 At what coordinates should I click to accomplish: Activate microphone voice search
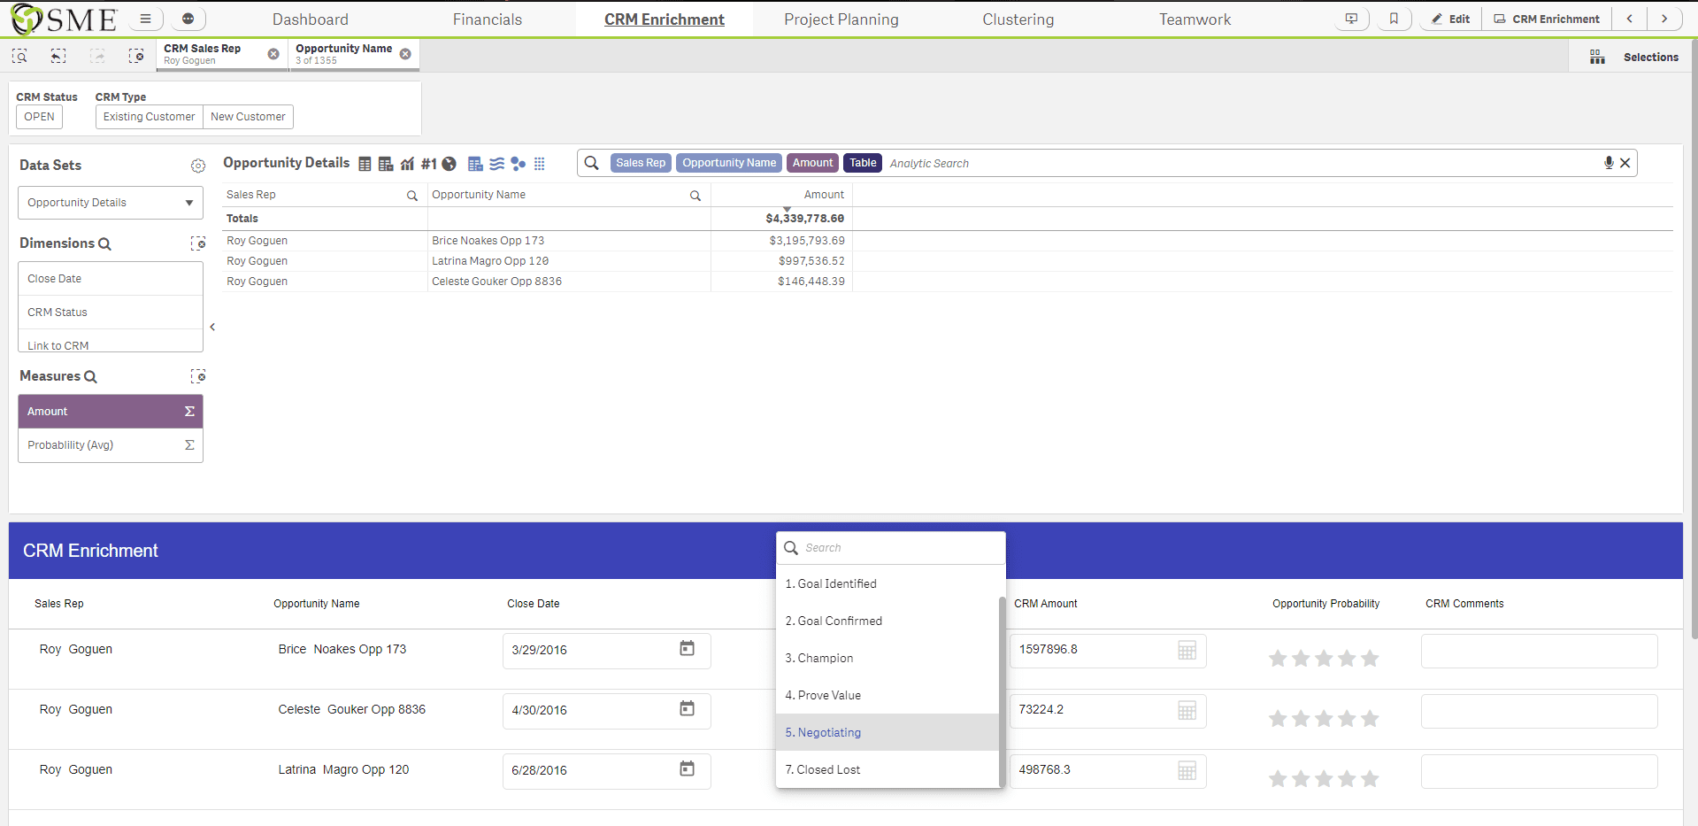[1609, 163]
